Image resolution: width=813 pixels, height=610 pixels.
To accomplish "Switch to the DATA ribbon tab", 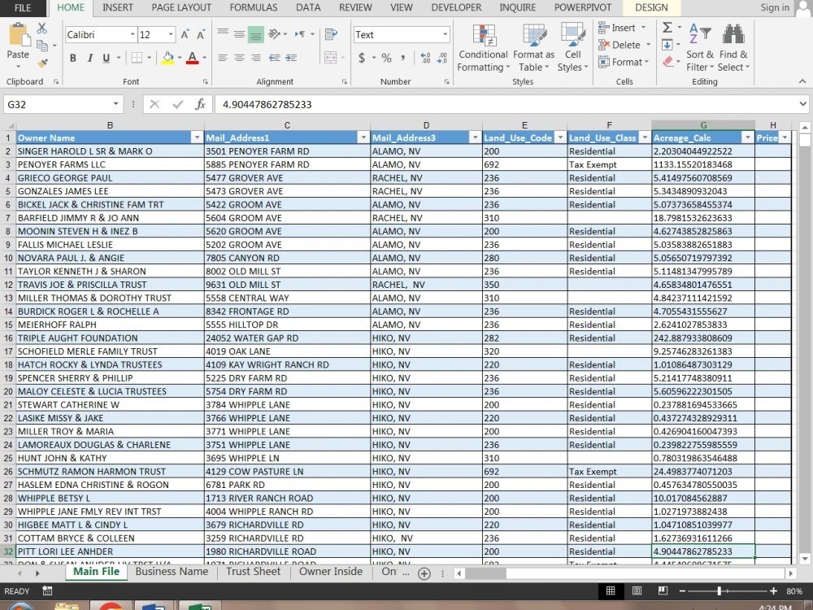I will 308,8.
